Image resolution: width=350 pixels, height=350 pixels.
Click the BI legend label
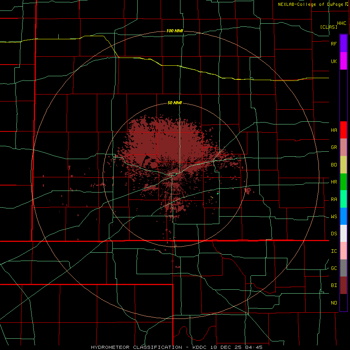point(334,285)
